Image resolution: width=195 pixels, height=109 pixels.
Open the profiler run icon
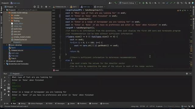(150, 3)
